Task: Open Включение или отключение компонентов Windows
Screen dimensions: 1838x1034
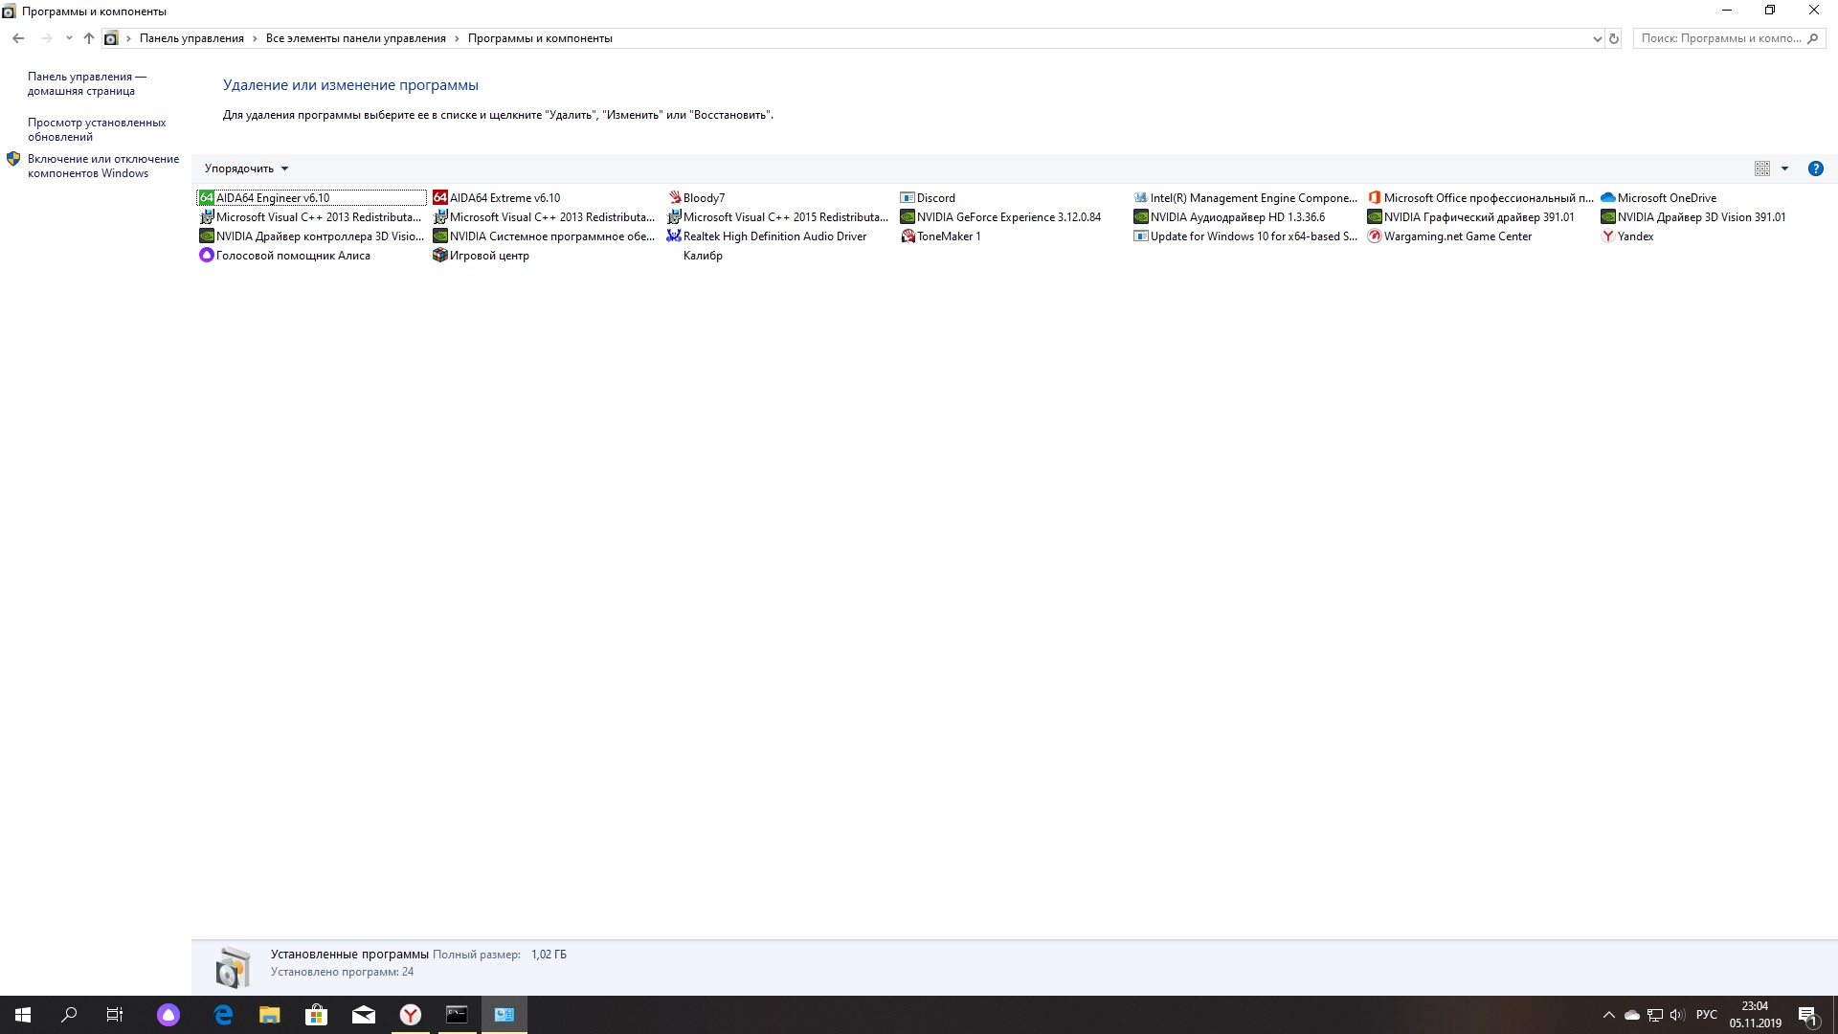Action: 103,167
